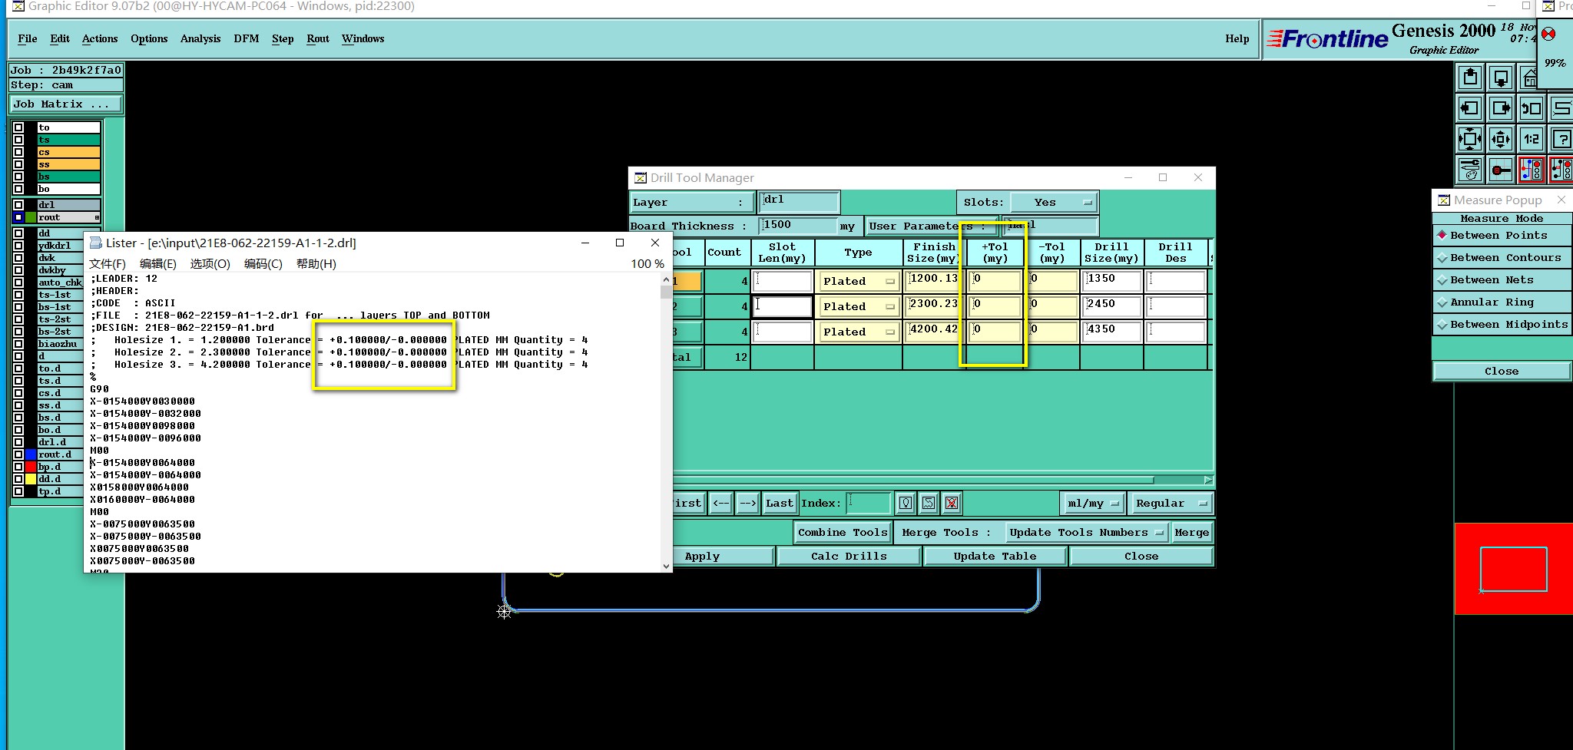Select Between Nets measure mode

(1501, 280)
